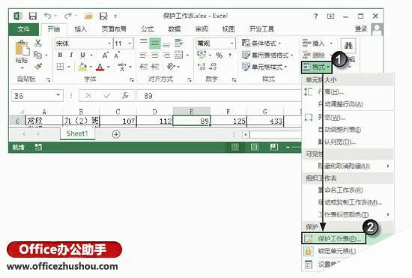Open the 文件 File tab

coord(24,29)
